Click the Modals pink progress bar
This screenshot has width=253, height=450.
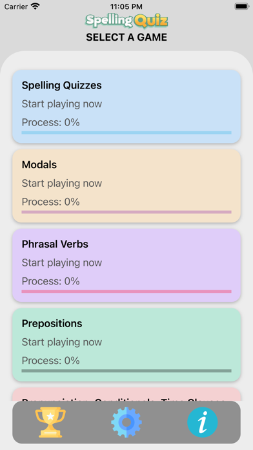[x=126, y=212]
